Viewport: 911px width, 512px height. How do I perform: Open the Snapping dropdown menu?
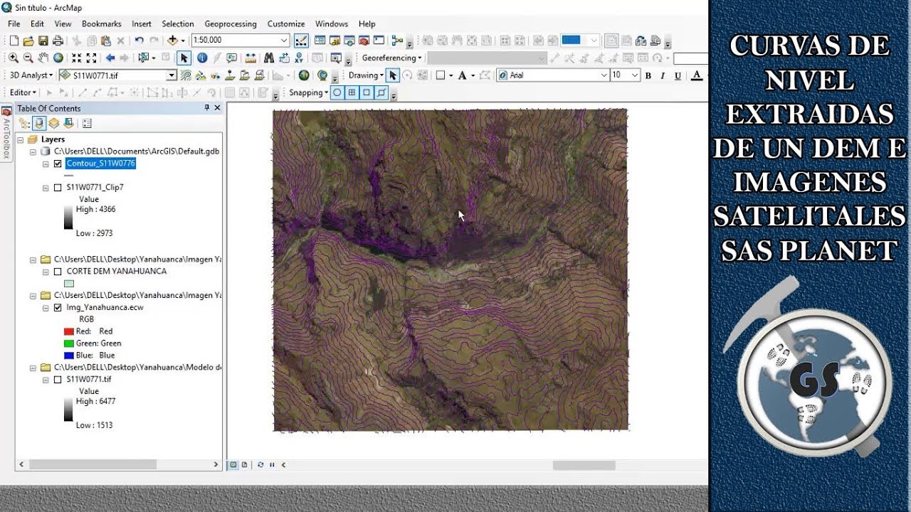click(x=309, y=92)
